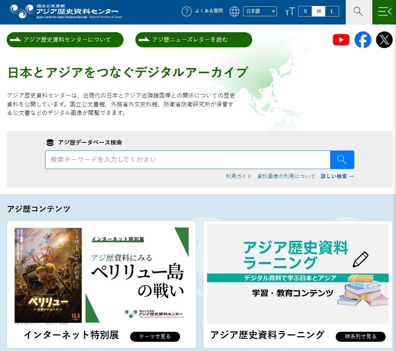Open the YouTube channel icon
The width and height of the screenshot is (396, 351).
tap(341, 40)
